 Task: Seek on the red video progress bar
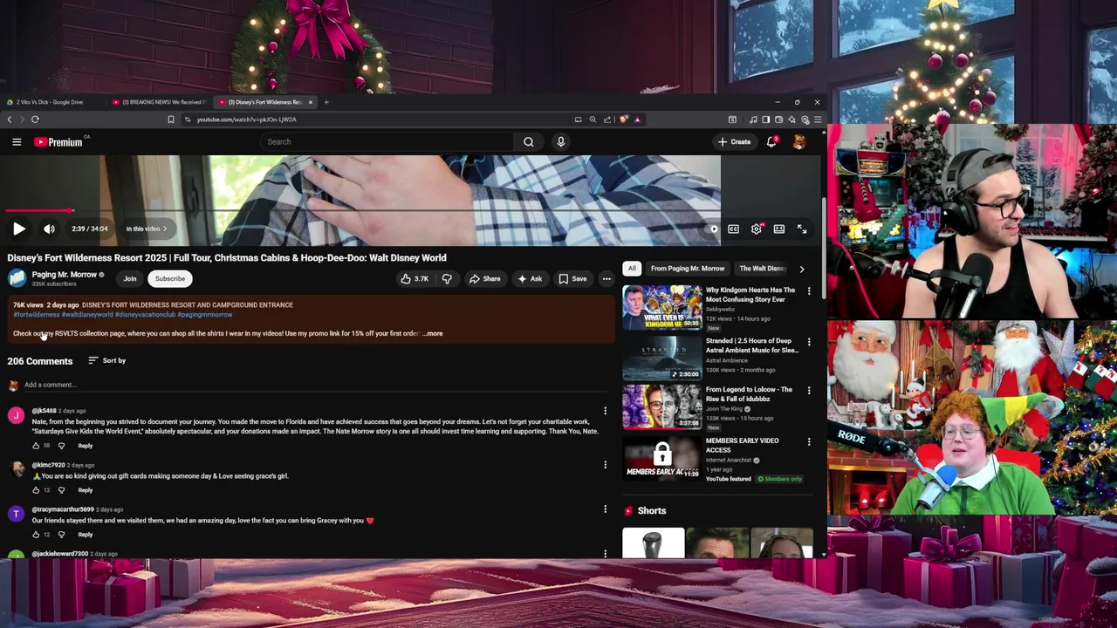tap(363, 210)
